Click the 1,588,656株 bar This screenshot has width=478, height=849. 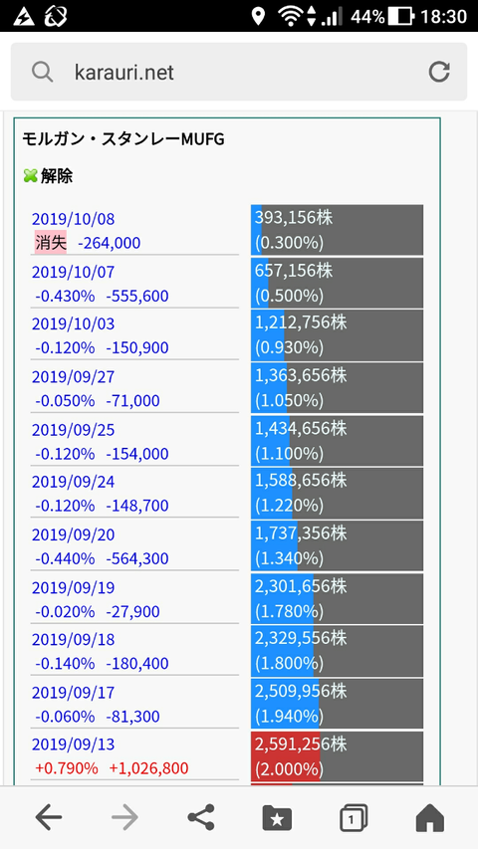[x=337, y=493]
